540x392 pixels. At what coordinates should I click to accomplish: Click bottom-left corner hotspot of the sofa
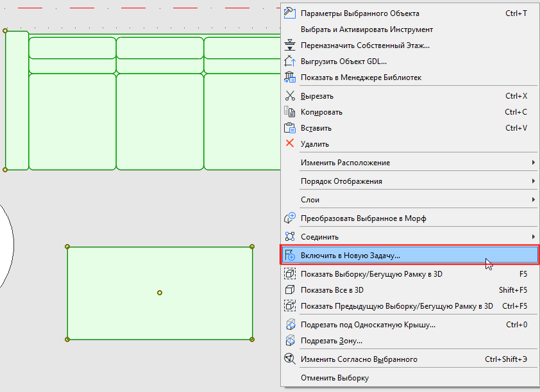coord(5,170)
